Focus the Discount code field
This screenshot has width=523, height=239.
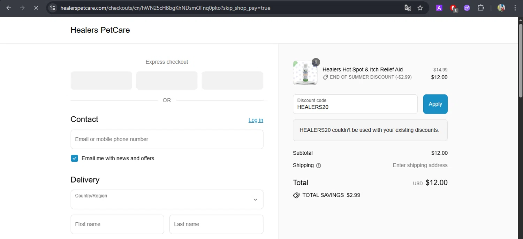tap(355, 104)
